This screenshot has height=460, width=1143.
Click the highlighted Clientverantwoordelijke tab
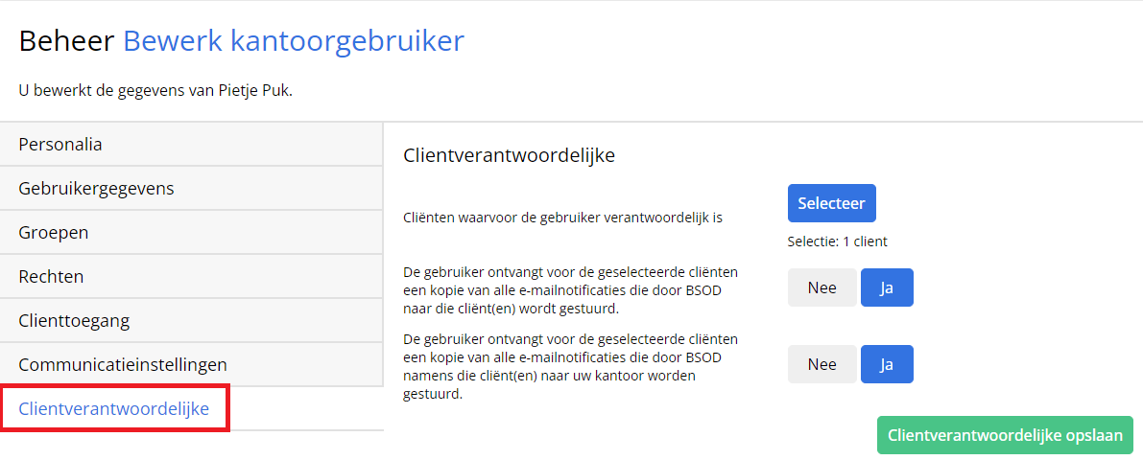[x=115, y=408]
